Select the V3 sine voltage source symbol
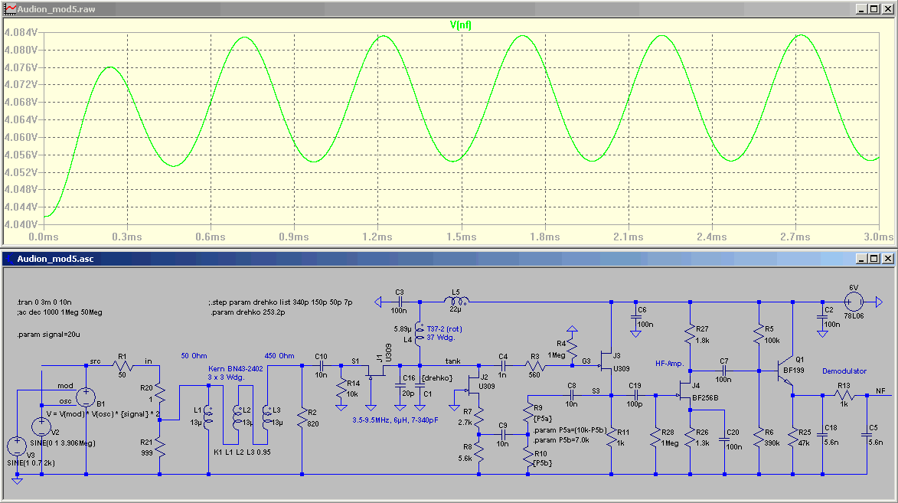This screenshot has height=503, width=898. coord(17,446)
